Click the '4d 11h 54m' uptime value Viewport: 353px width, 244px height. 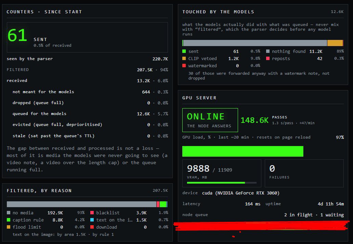331,204
